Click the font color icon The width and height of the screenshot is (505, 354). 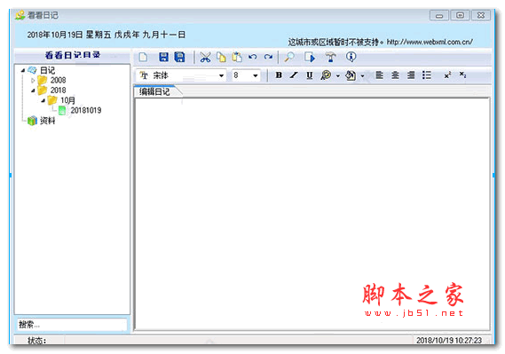[x=326, y=75]
